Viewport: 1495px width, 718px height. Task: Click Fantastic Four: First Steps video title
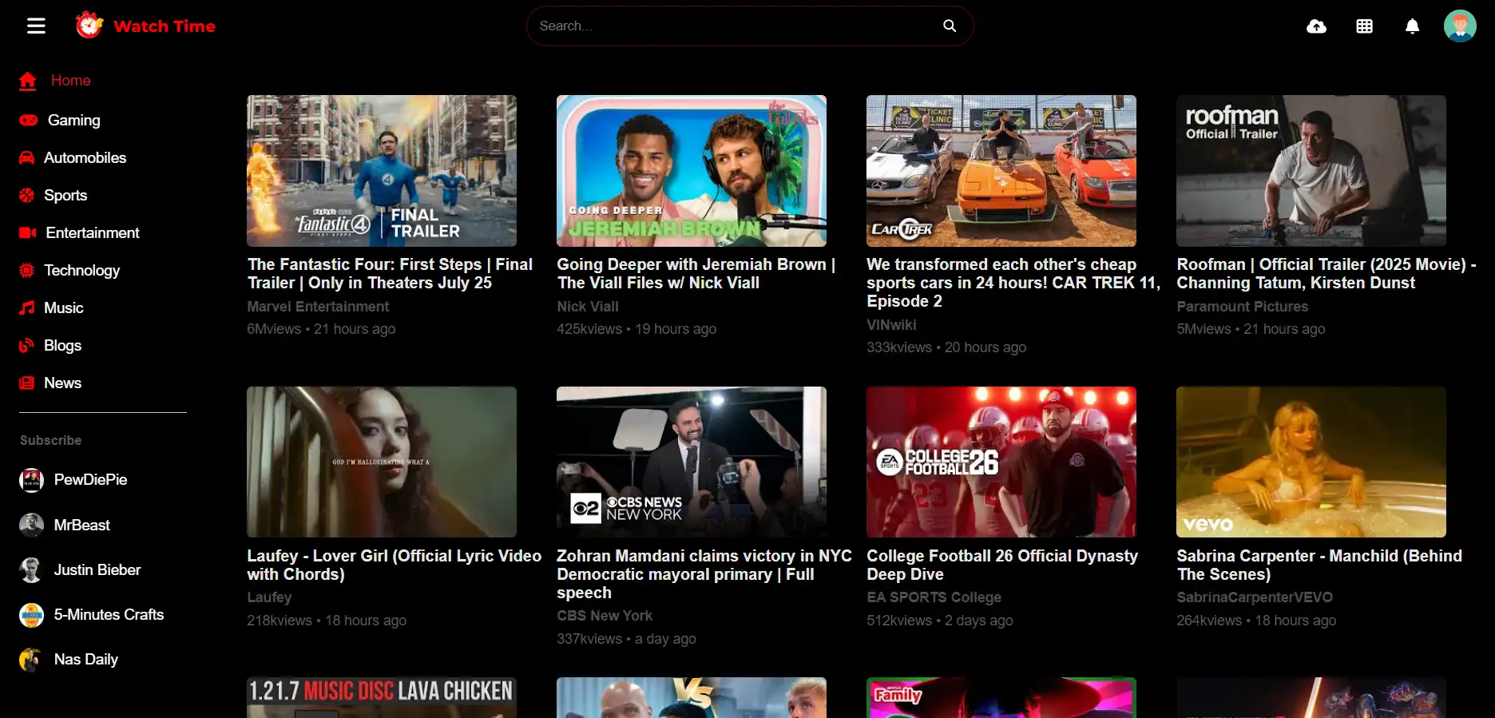[x=390, y=273]
